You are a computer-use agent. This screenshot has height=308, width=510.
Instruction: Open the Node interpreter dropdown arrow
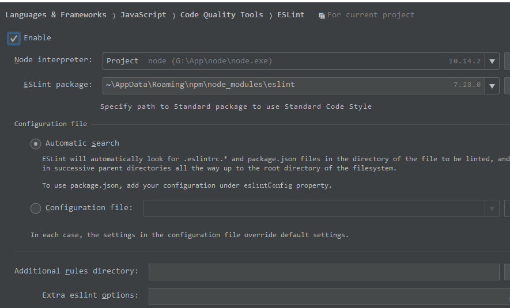(x=492, y=61)
